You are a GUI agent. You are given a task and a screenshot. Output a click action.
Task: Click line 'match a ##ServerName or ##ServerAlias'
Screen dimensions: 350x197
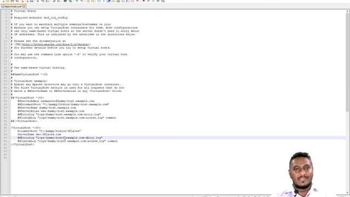(67, 91)
